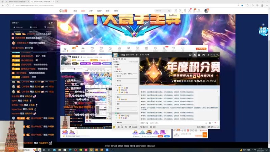Select the highlighted 直播 nav item
This screenshot has height=152, width=270.
tap(83, 11)
